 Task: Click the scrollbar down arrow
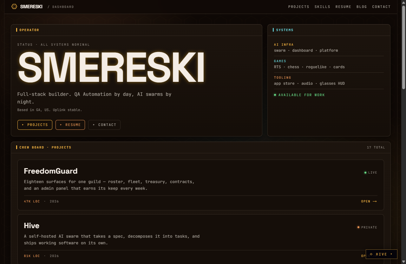point(403,261)
